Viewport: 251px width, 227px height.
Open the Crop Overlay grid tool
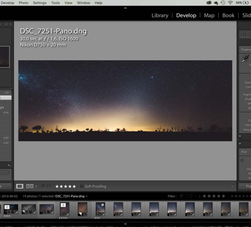tap(245, 34)
